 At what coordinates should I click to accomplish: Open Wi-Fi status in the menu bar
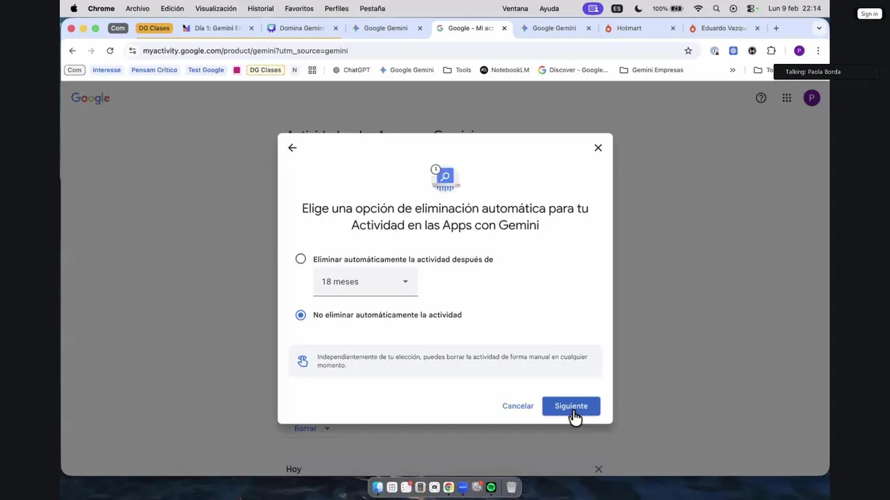click(x=698, y=8)
